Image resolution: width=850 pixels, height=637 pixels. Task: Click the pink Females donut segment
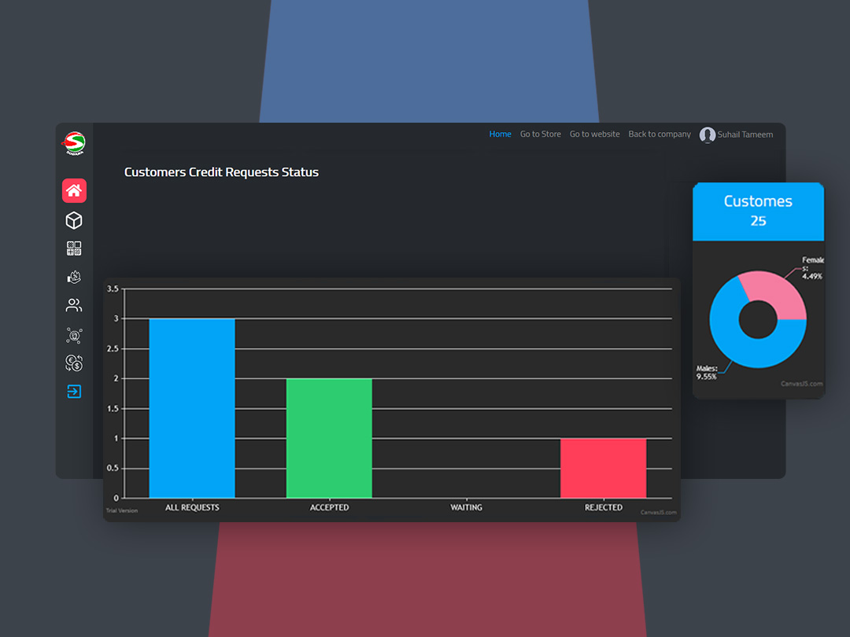[x=774, y=293]
